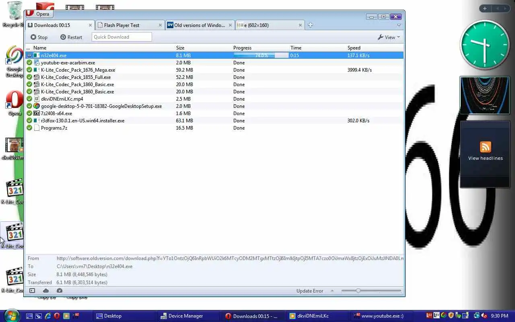The image size is (515, 322).
Task: Select K-Lite_Codec_Pack_1855_Full.exe entry
Action: tap(214, 77)
